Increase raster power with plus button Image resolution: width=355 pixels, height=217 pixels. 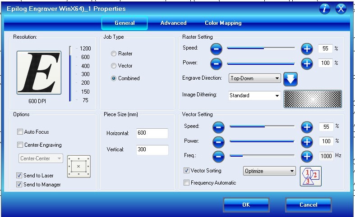pos(307,64)
